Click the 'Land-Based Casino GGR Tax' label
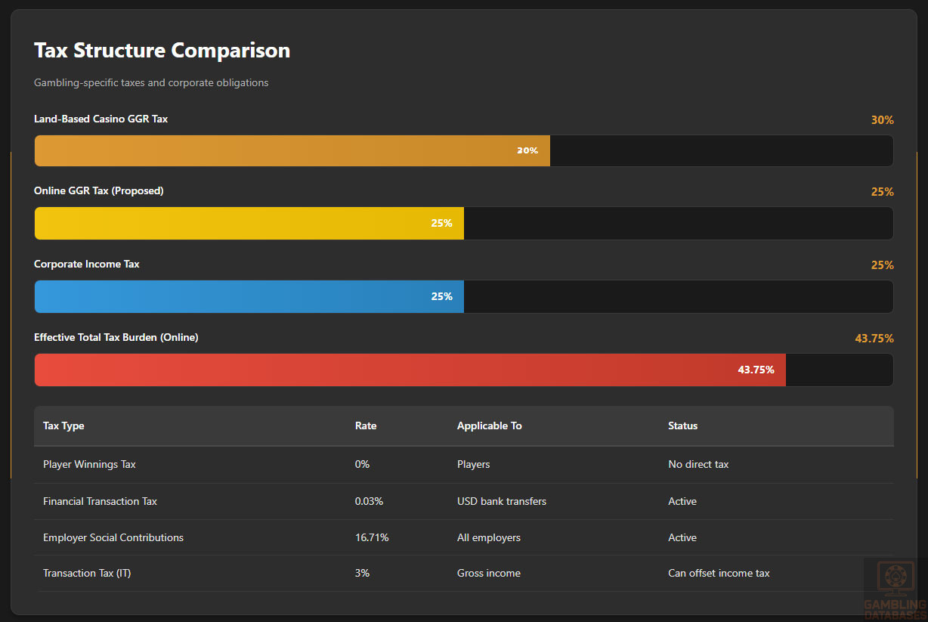928x622 pixels. point(101,119)
